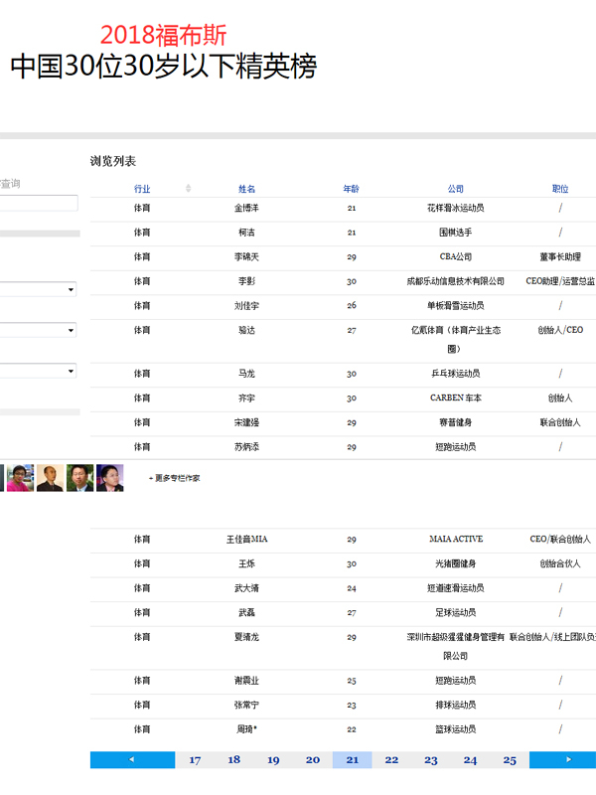
Task: Click the query search input field
Action: (38, 203)
